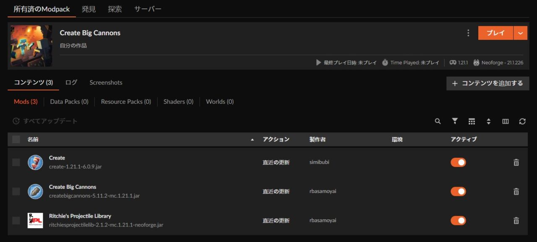Open the column settings icon
This screenshot has width=537, height=242.
pos(505,121)
